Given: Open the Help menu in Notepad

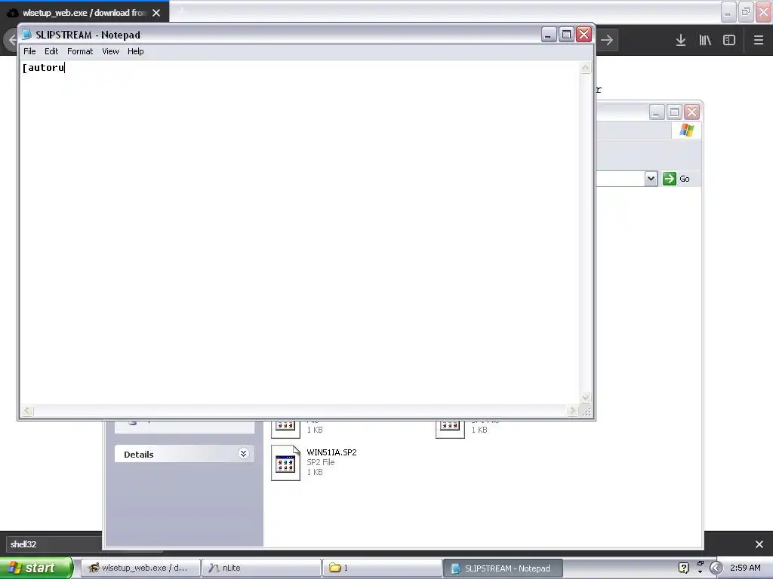Looking at the screenshot, I should click(136, 51).
